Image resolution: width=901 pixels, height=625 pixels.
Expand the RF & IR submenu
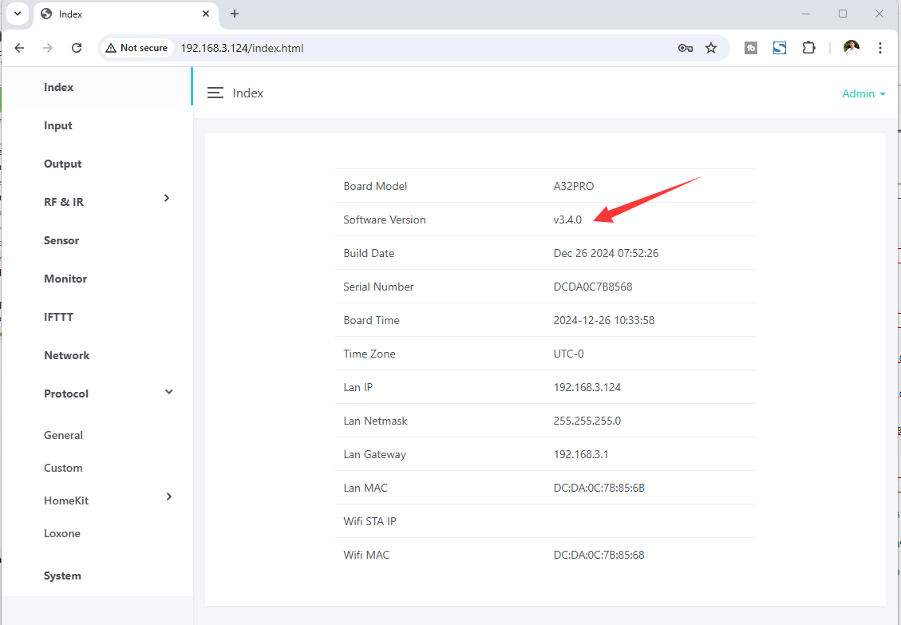pyautogui.click(x=167, y=198)
